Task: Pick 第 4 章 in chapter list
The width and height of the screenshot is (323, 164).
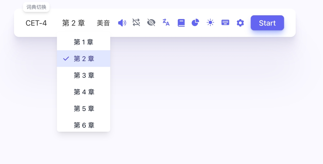Action: [84, 92]
